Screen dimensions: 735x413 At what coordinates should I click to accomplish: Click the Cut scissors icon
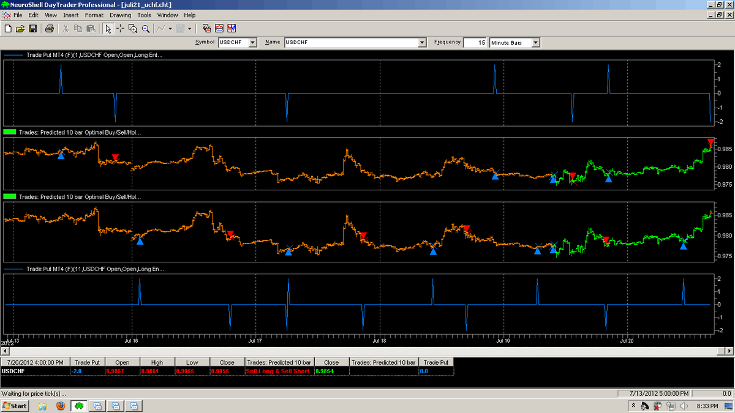point(66,28)
